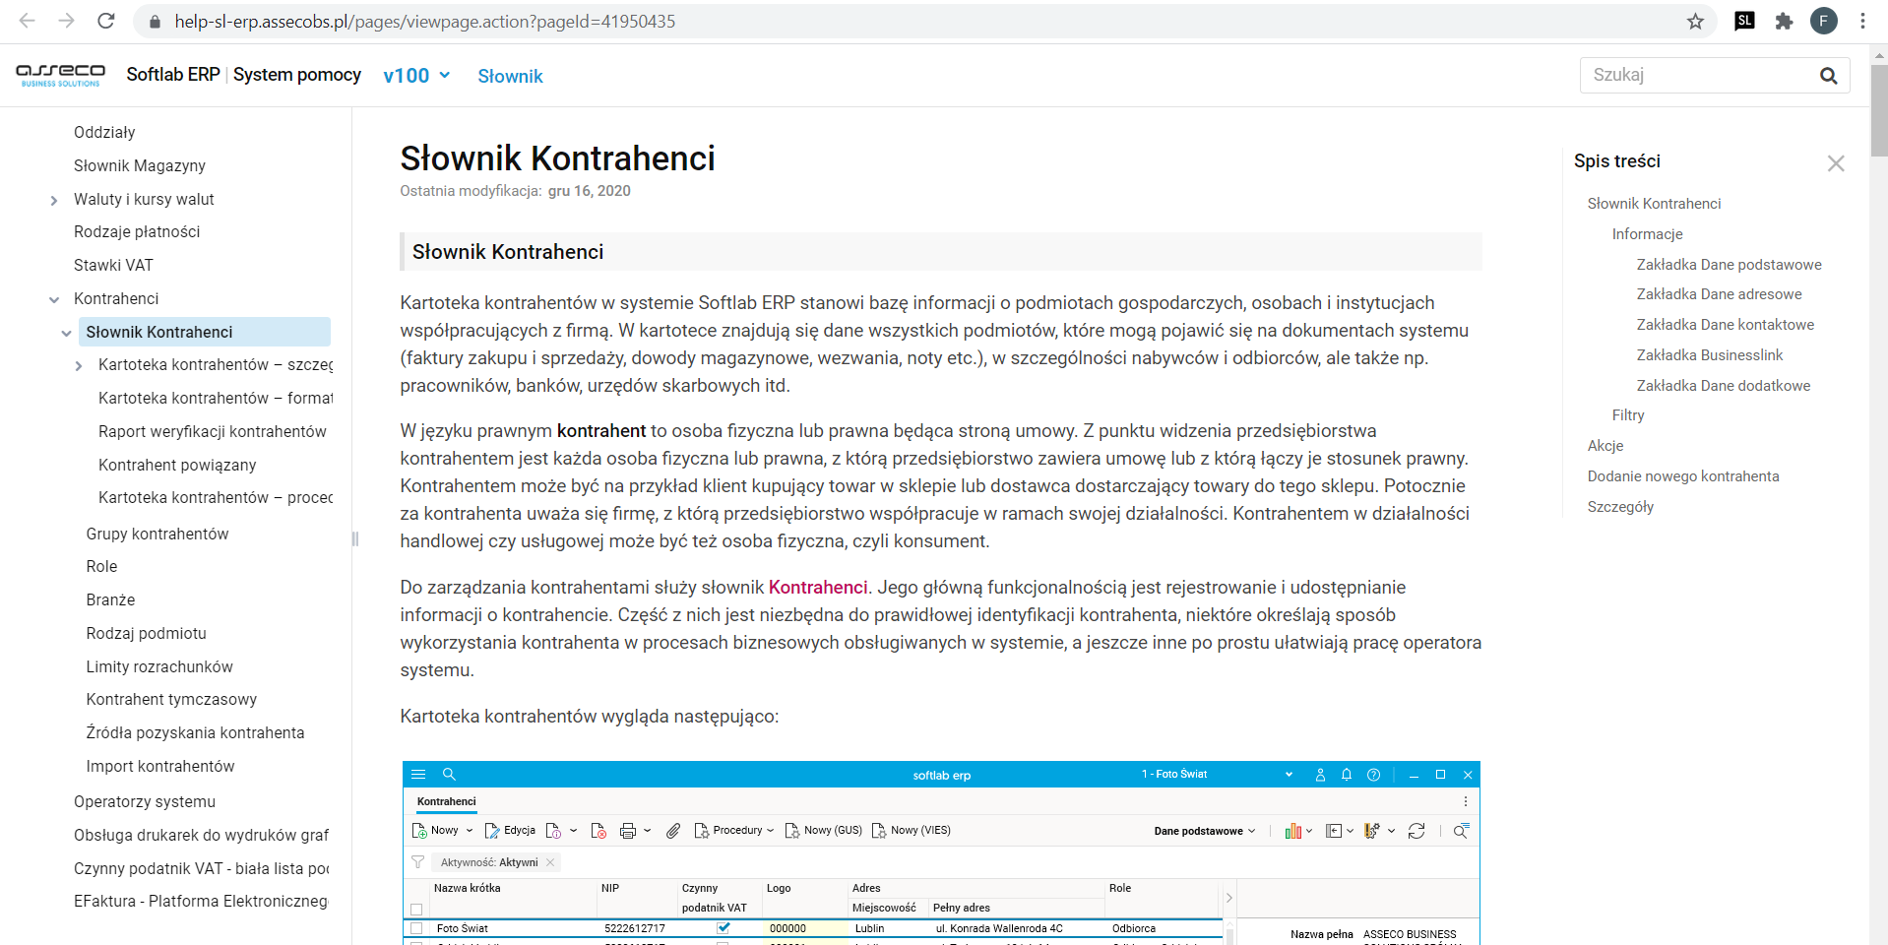Click the Nowy (VIES) toolbar button
Viewport: 1888px width, 945px height.
pyautogui.click(x=912, y=831)
